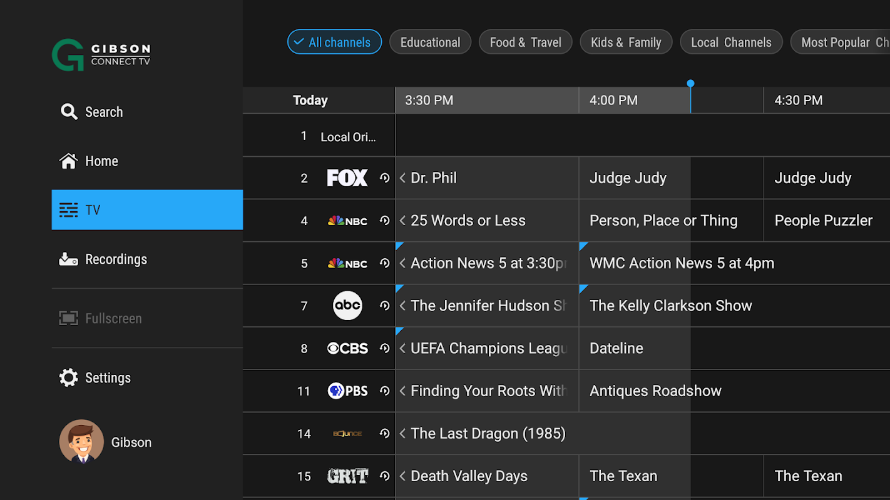Screen dimensions: 890x500
Task: Click the house icon beside Home
Action: point(69,161)
